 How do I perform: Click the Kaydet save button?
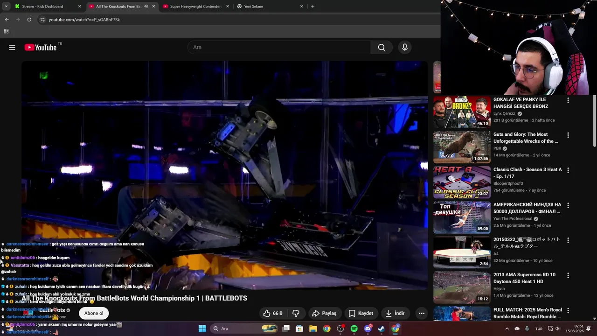click(x=361, y=313)
